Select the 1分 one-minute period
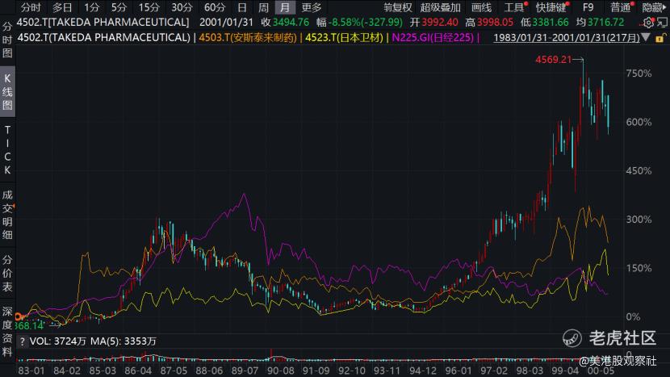This screenshot has height=377, width=670. [91, 7]
